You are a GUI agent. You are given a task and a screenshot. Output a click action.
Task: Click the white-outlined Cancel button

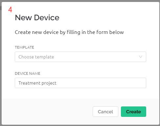click(x=105, y=112)
